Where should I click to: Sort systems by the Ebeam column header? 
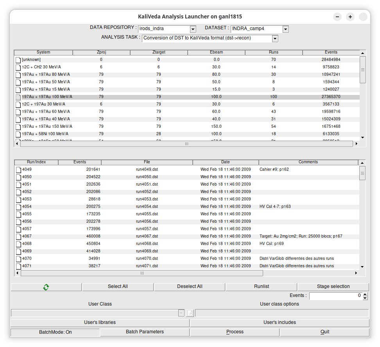[x=216, y=52]
